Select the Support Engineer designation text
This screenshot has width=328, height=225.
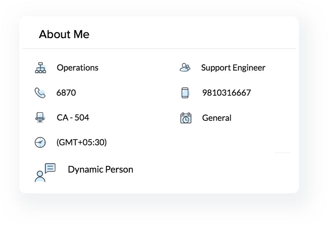point(233,68)
